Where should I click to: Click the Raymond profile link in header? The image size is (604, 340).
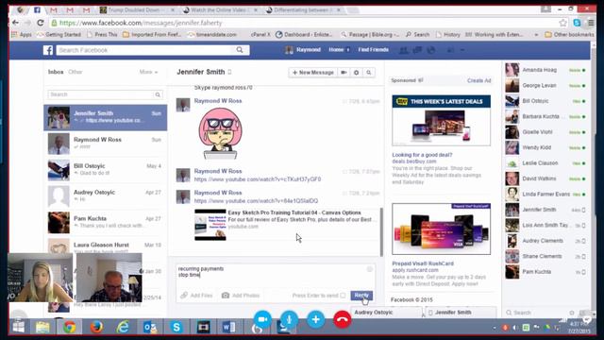(303, 50)
